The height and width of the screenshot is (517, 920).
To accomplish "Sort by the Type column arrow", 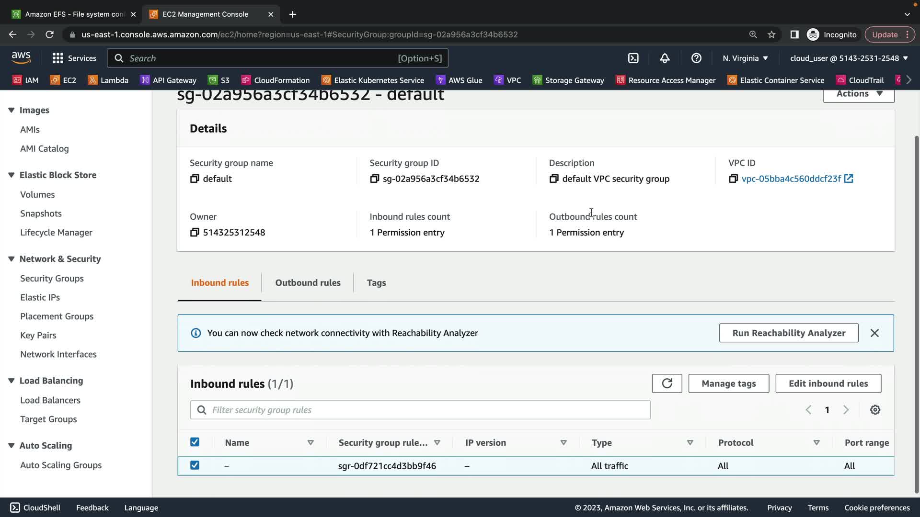I will [x=690, y=443].
